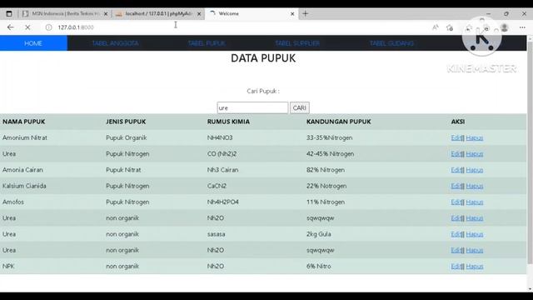Edit the Kalsium Cianida row
The image size is (533, 300).
coord(456,186)
